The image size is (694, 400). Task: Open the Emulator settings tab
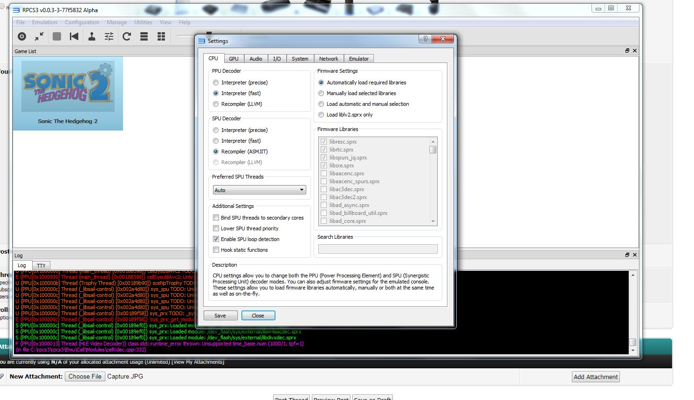(358, 59)
